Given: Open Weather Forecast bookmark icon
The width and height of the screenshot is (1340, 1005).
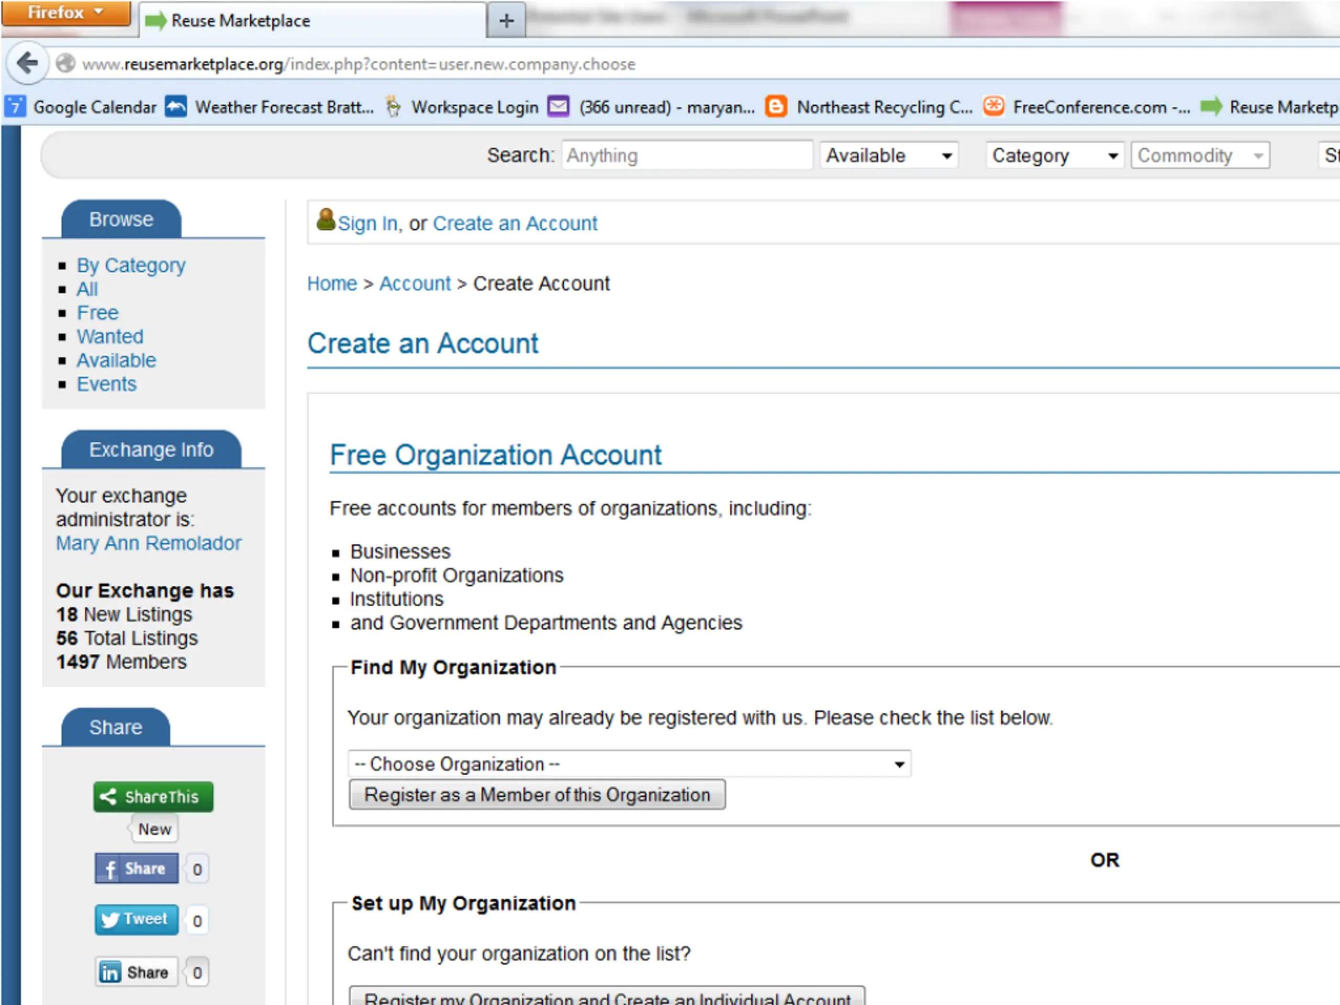Looking at the screenshot, I should (176, 107).
